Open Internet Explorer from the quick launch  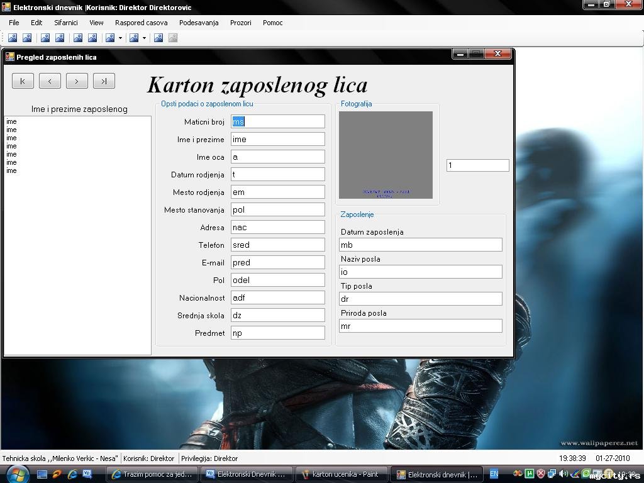pos(72,474)
